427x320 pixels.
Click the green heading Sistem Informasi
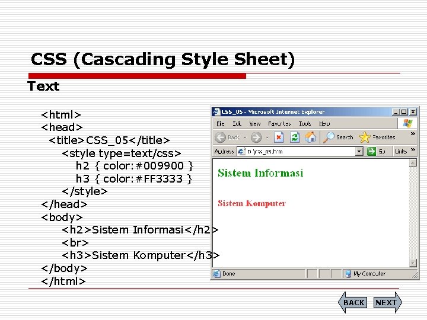pyautogui.click(x=260, y=173)
